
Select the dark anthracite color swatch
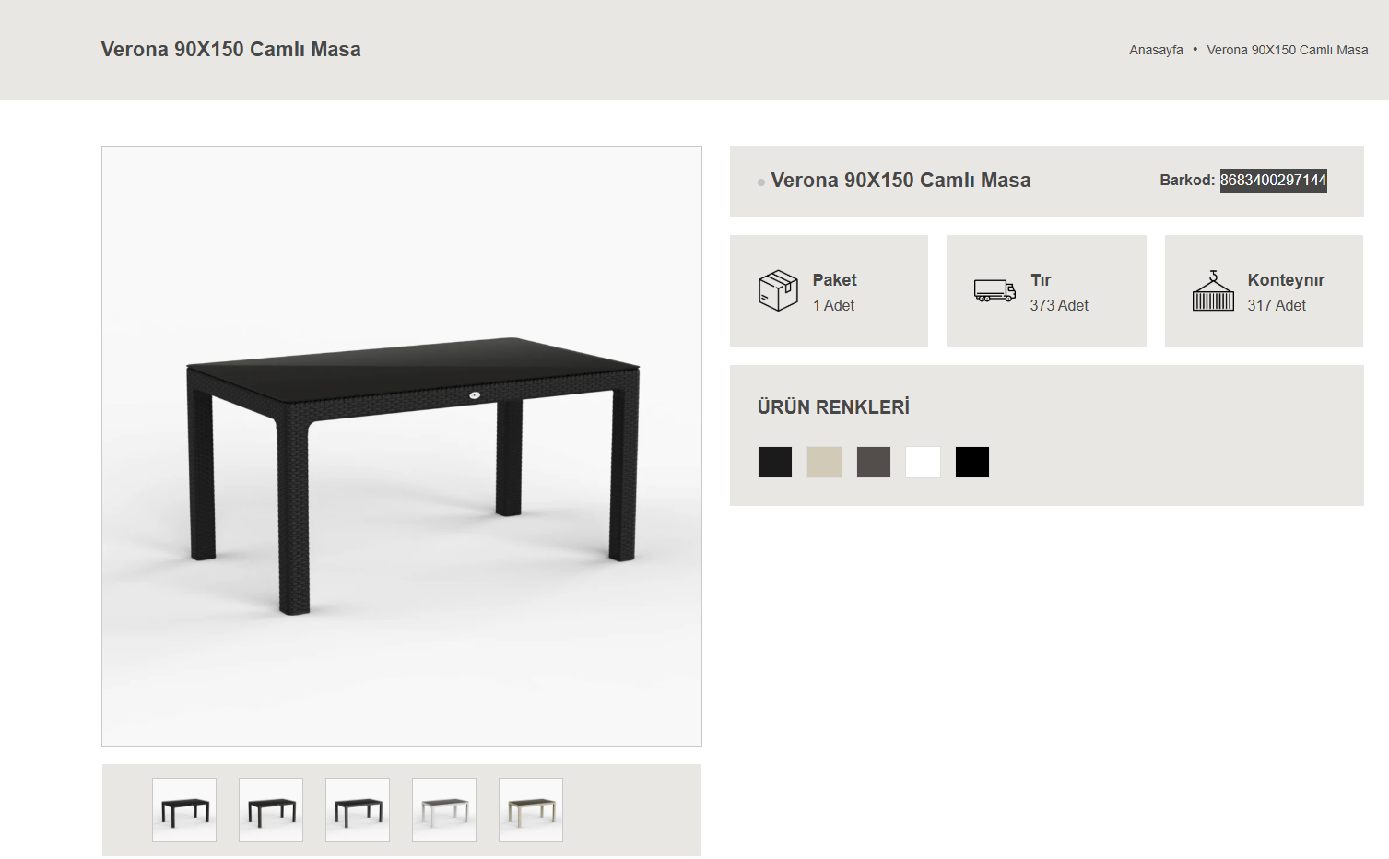point(775,462)
